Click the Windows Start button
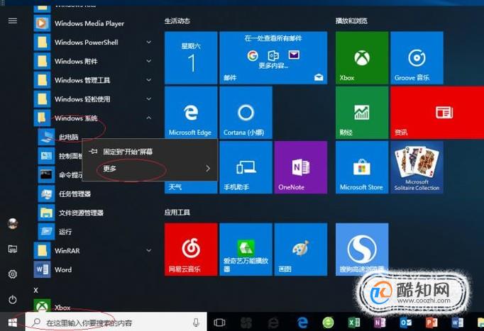Image resolution: width=484 pixels, height=331 pixels. [x=12, y=322]
